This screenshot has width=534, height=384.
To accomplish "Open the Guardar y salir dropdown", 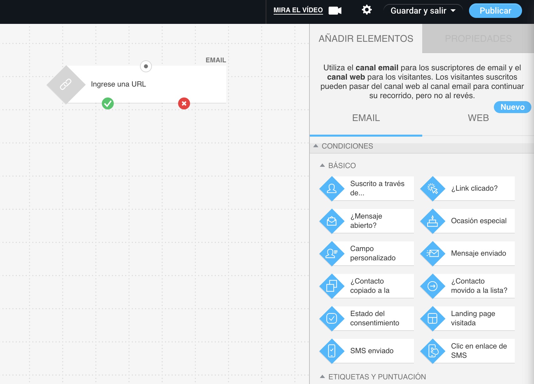I will (423, 10).
